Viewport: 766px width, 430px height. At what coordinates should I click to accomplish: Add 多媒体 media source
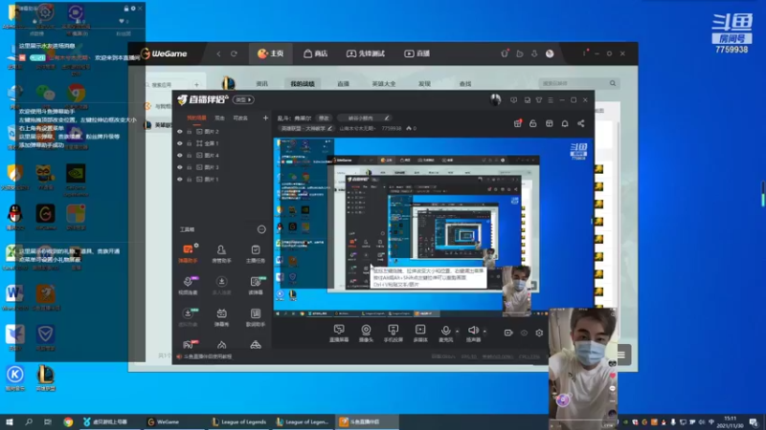point(420,333)
